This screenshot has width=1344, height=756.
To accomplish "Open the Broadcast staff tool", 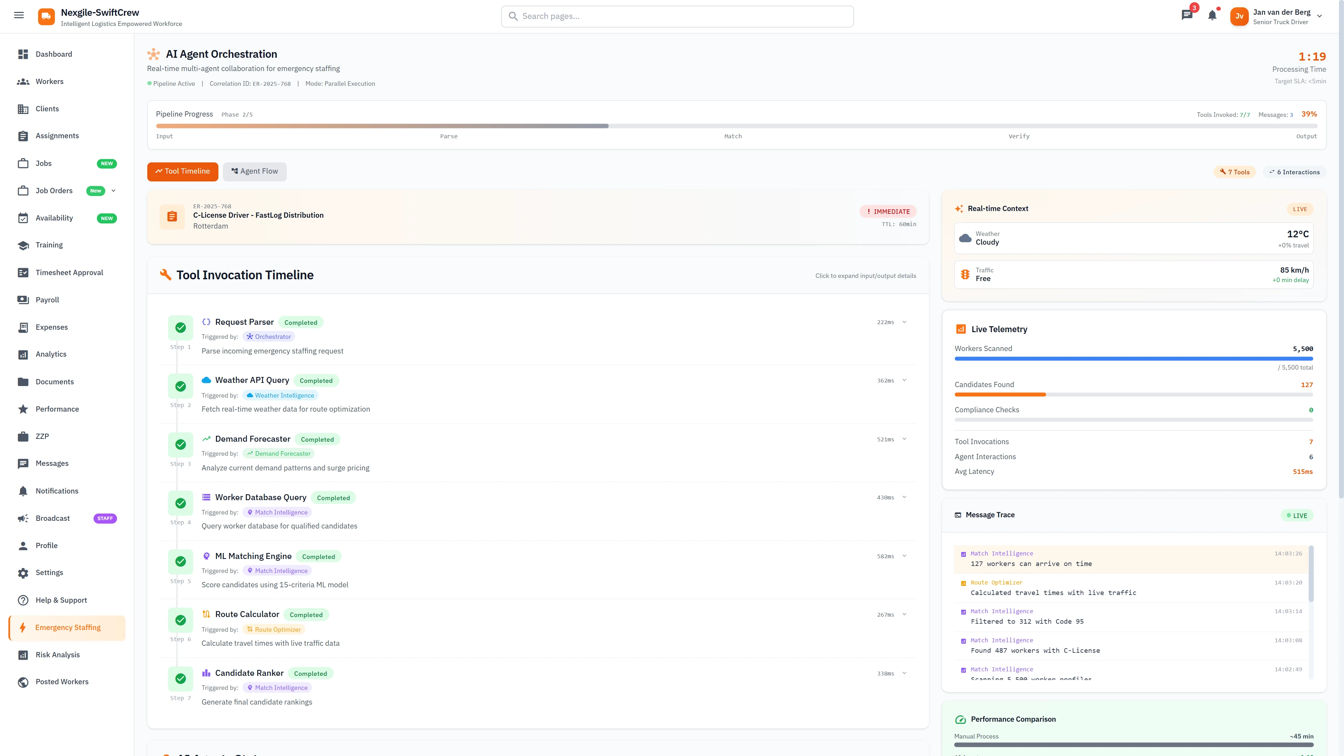I will point(52,518).
